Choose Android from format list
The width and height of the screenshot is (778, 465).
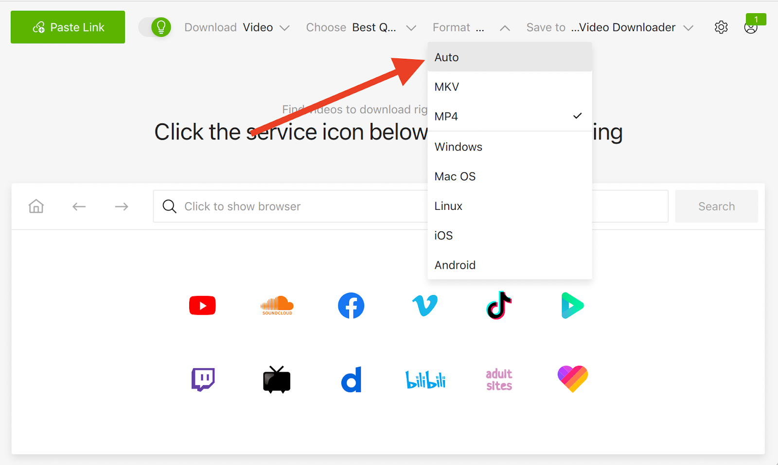(510, 265)
